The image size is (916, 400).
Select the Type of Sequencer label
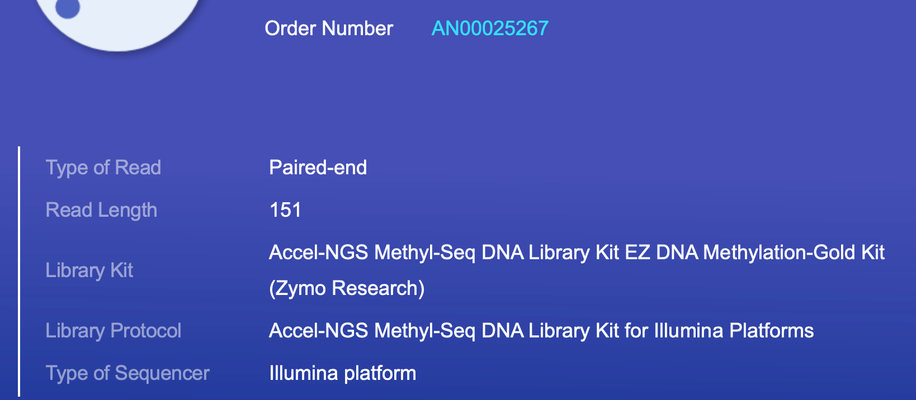point(128,373)
